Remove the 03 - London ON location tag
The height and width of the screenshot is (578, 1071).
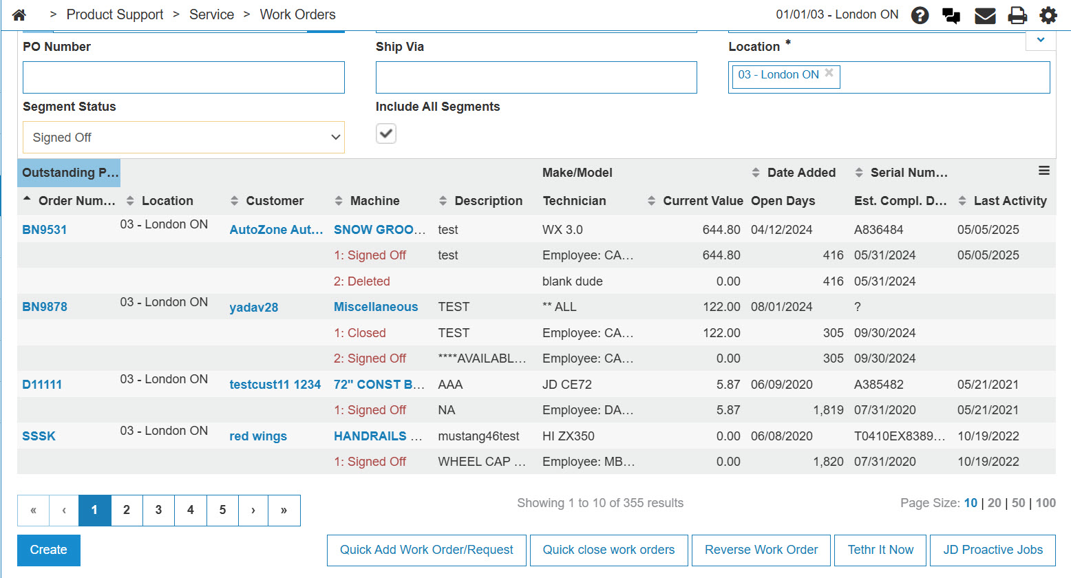[x=829, y=73]
